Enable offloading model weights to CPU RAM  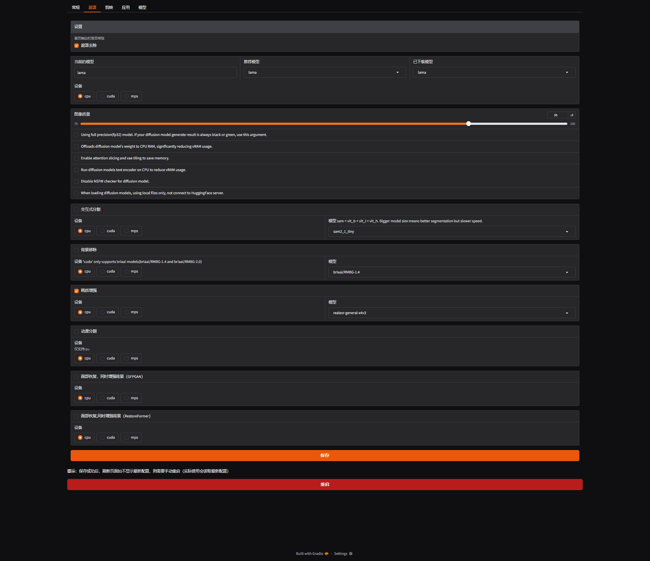[x=77, y=147]
